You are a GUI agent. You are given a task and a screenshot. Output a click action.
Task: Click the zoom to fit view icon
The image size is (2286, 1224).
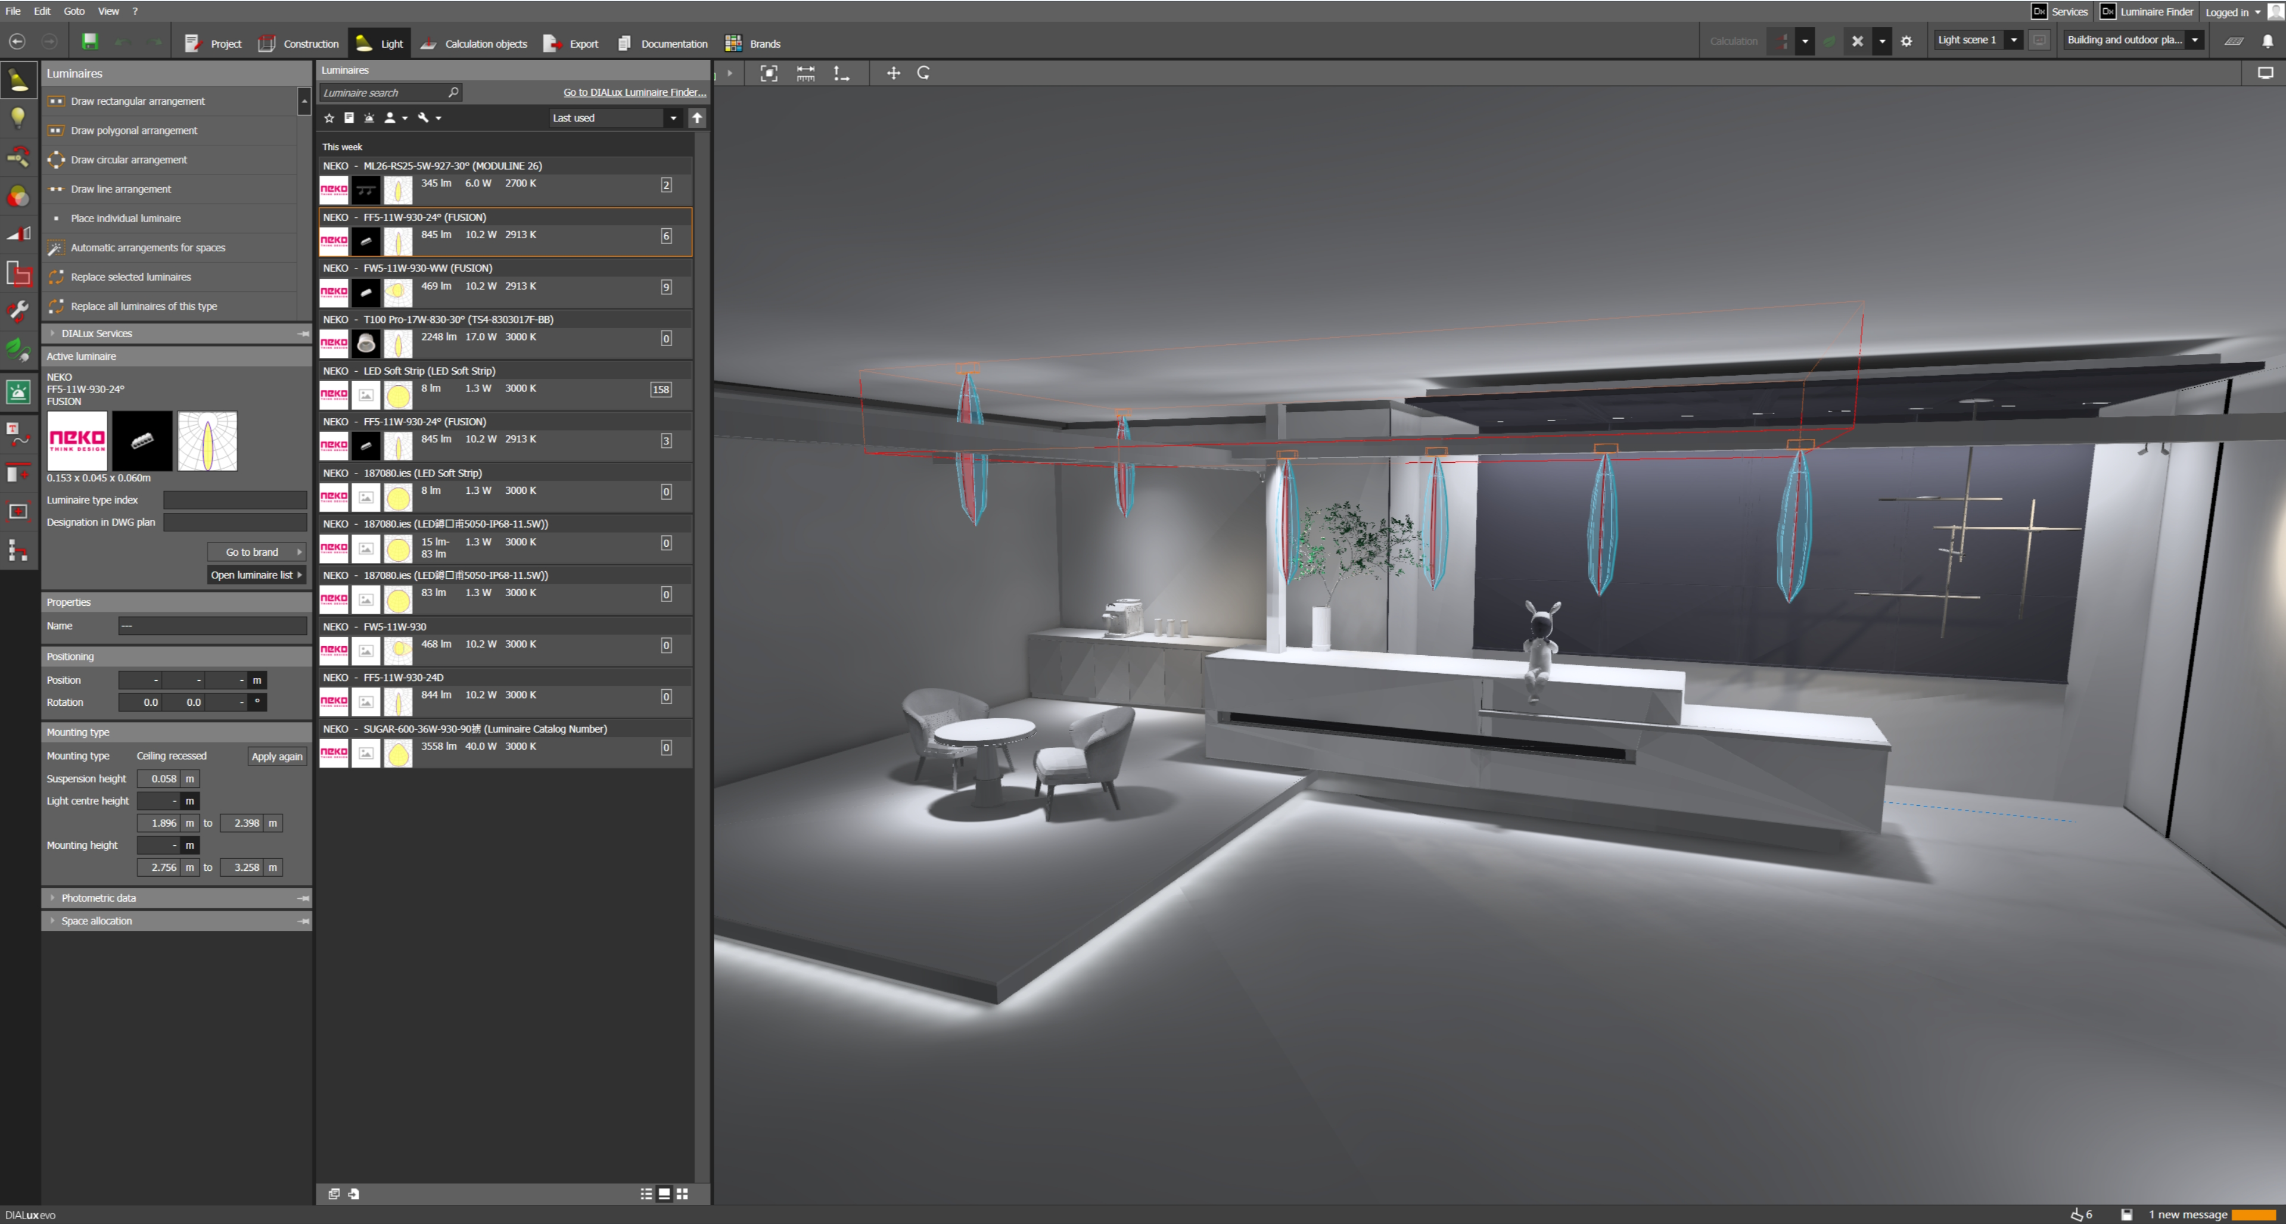[769, 74]
